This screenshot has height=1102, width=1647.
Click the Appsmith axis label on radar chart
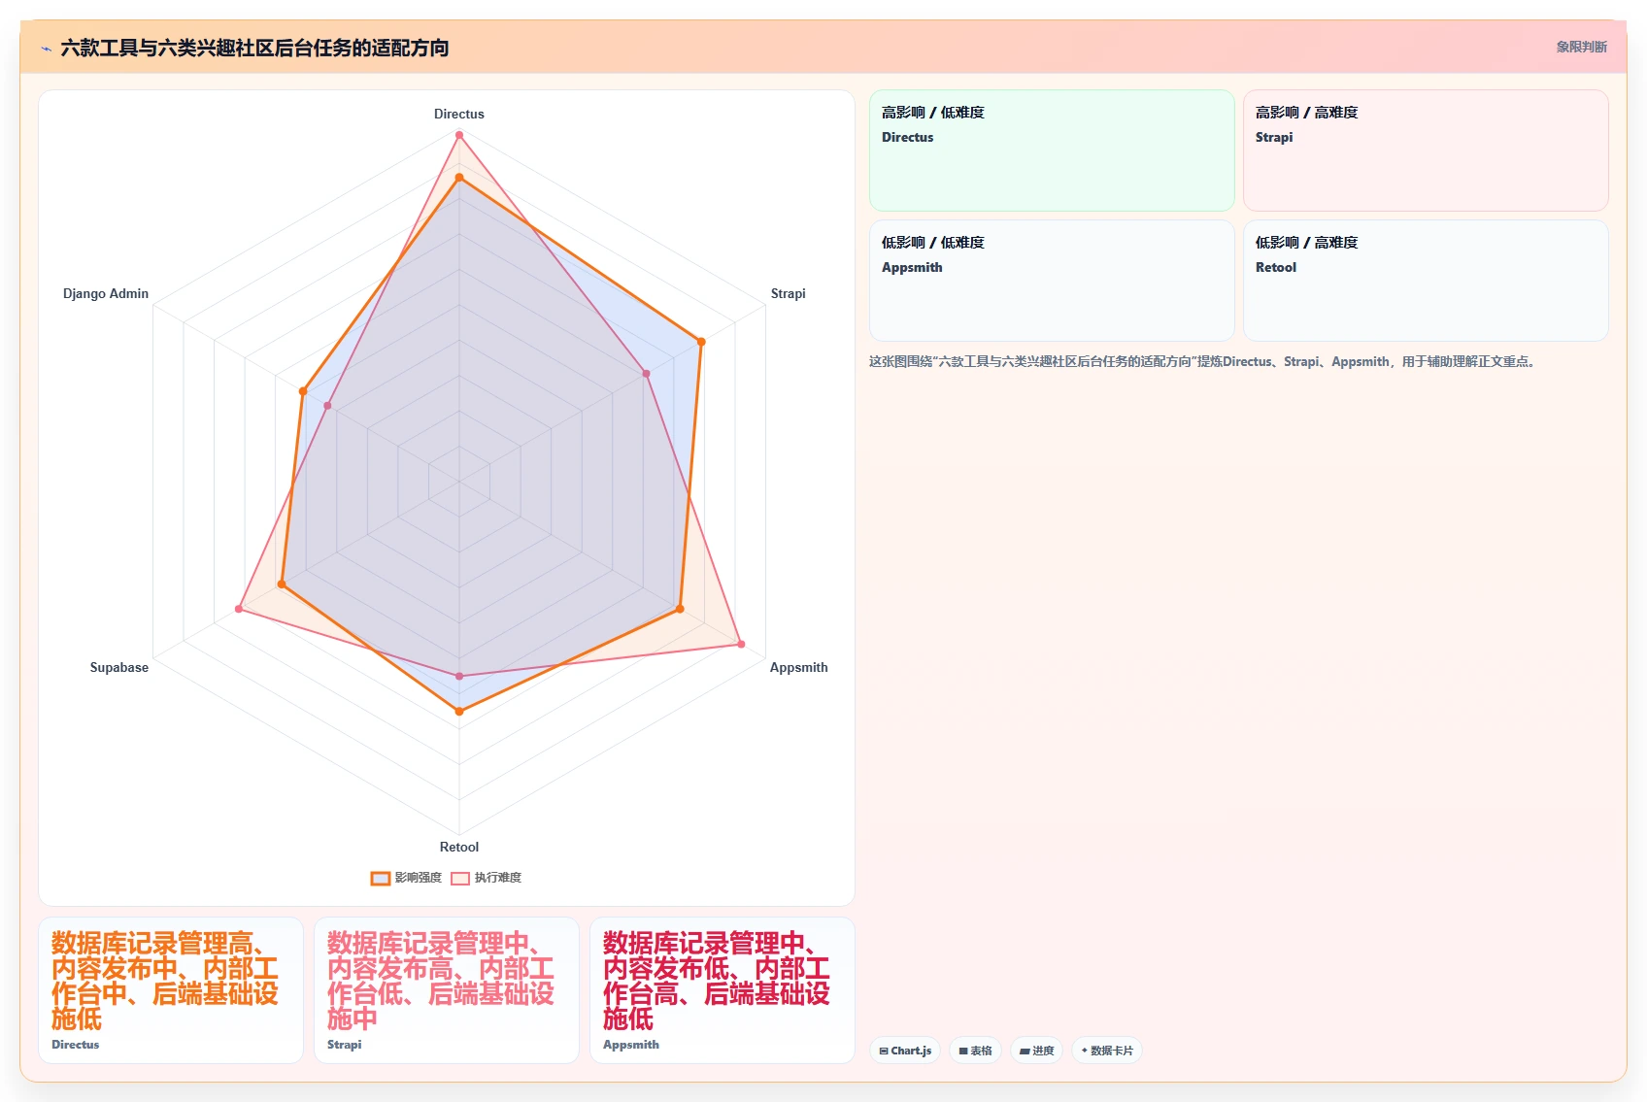(798, 667)
